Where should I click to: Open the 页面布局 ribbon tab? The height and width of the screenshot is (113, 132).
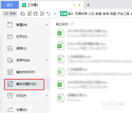[x=81, y=14]
